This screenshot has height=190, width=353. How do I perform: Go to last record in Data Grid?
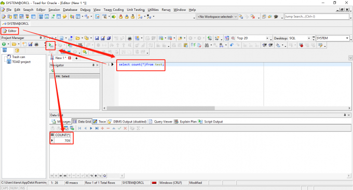(97, 128)
